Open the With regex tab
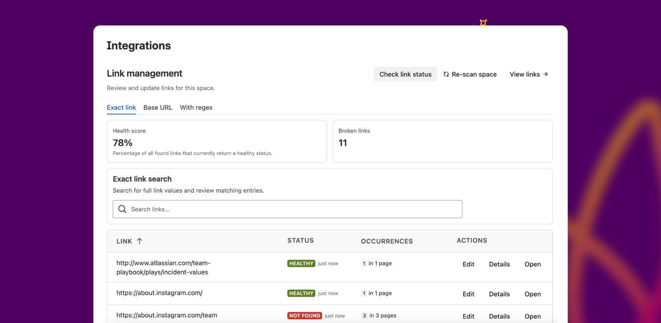Viewport: 661px width, 323px height. [x=196, y=107]
